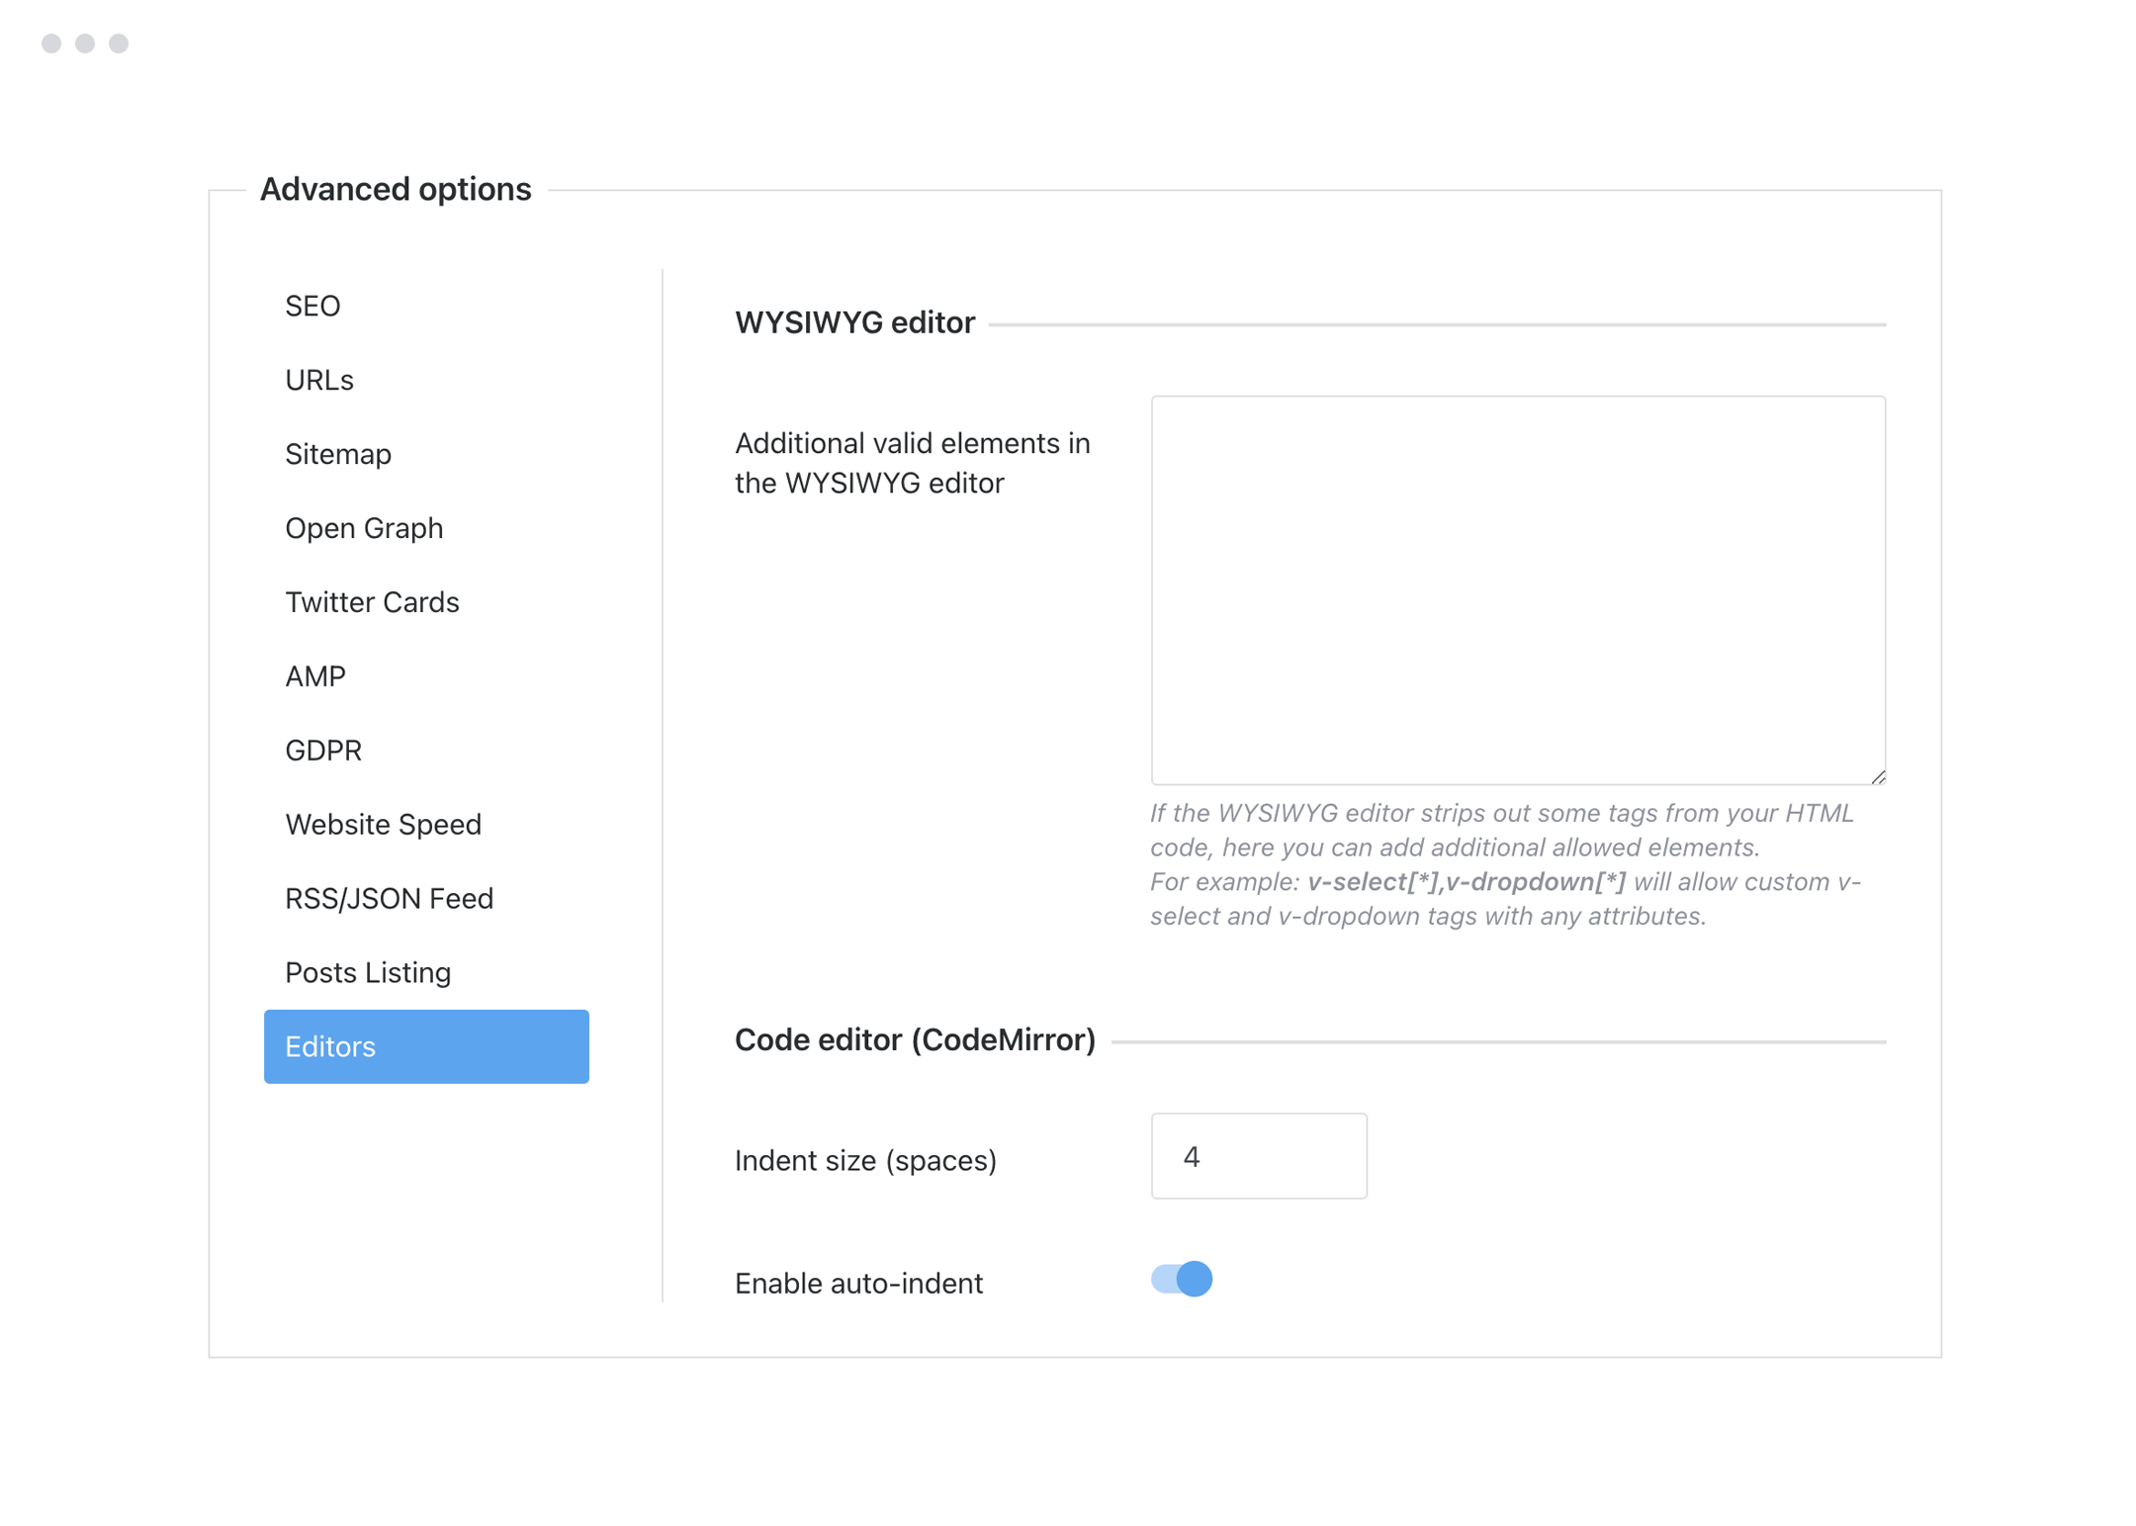Click the WYSIWYG editor section heading
Viewport: 2136px width, 1526px height.
854,322
